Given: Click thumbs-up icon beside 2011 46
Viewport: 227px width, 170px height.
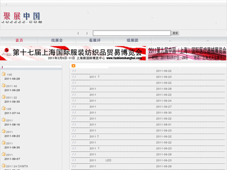Looking at the screenshot, I should (x=4, y=85).
